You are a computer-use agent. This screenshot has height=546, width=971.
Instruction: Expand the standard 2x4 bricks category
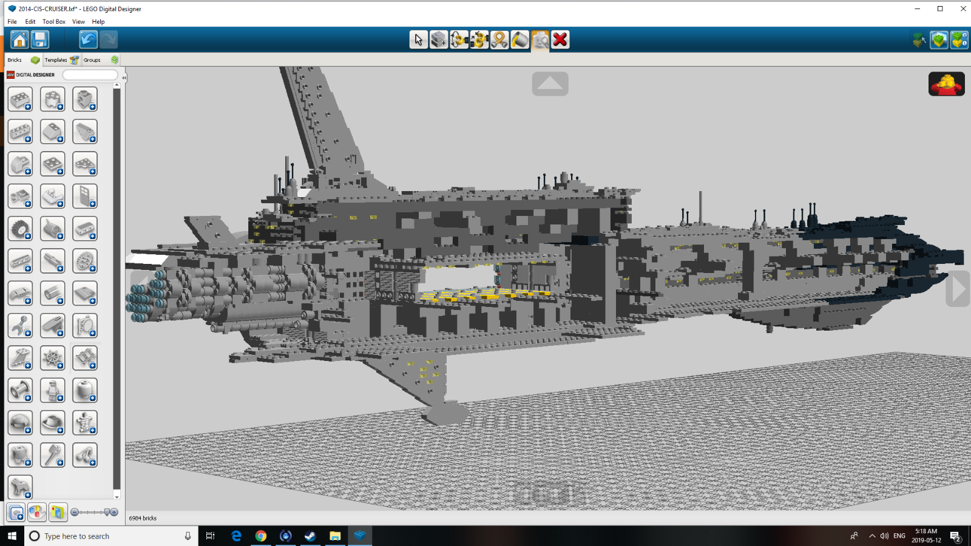[20, 99]
